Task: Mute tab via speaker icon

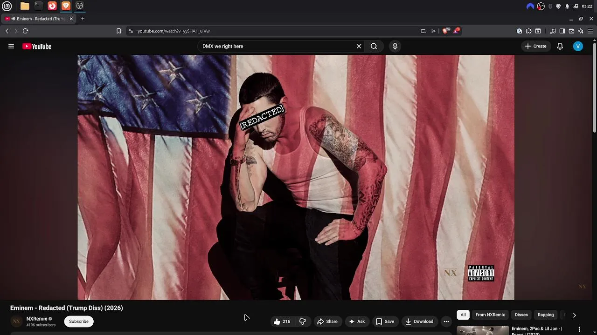Action: coord(13,19)
